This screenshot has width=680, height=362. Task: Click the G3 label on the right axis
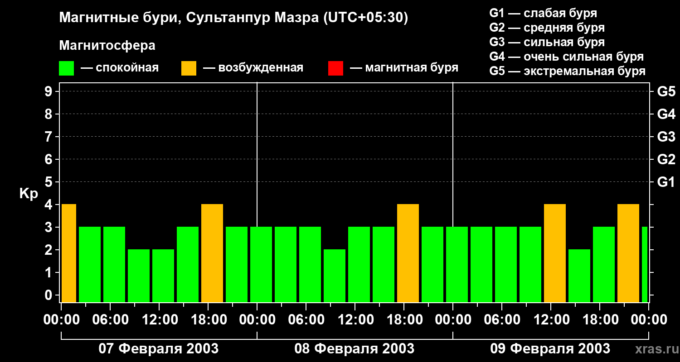tap(666, 137)
